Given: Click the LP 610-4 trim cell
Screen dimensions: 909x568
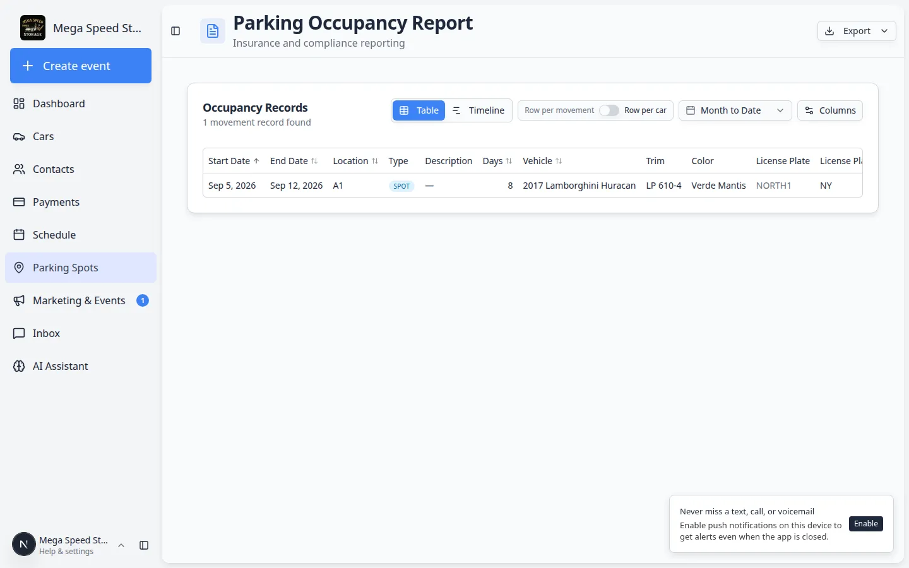Looking at the screenshot, I should click(663, 186).
